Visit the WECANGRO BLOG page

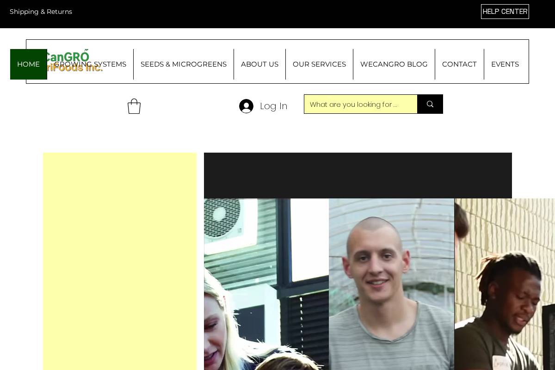coord(394,64)
